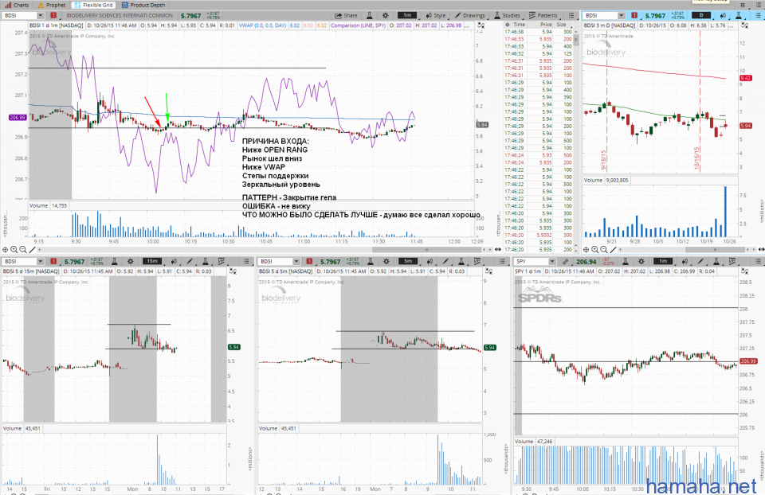Zoom in on the daily BDSI chart
Viewport: 765px width, 495px height.
[x=595, y=249]
